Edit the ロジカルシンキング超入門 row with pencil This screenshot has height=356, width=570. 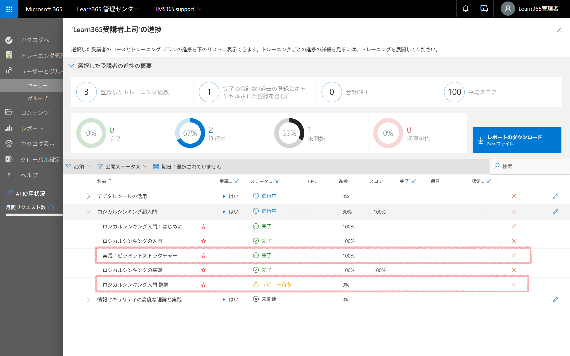coord(555,212)
